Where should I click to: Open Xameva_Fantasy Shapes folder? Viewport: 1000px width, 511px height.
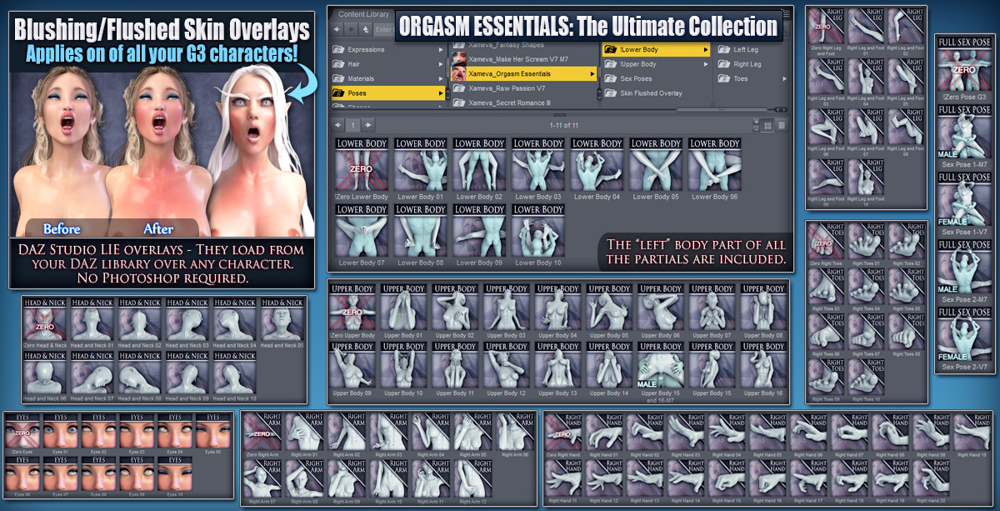524,43
